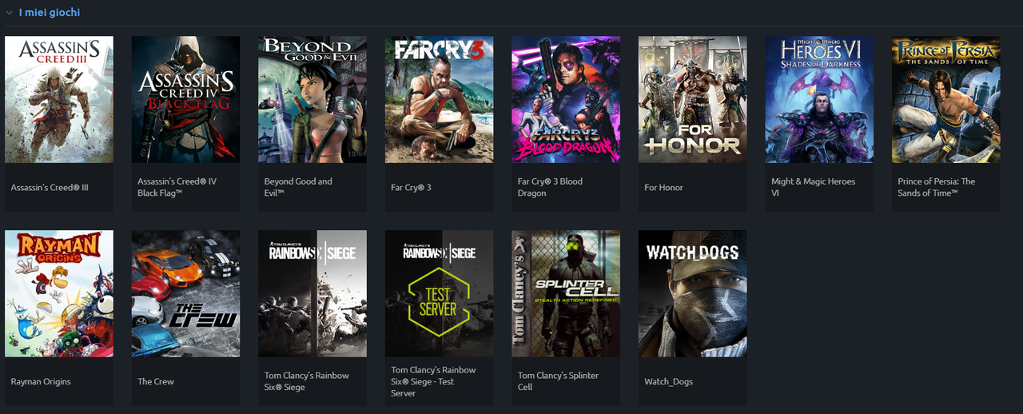Open the Far Cry 3 game cover
This screenshot has width=1023, height=414.
[x=440, y=100]
